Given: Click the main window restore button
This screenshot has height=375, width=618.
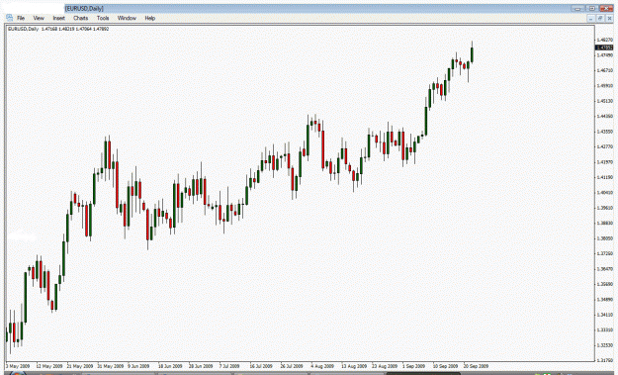Looking at the screenshot, I should (x=592, y=8).
